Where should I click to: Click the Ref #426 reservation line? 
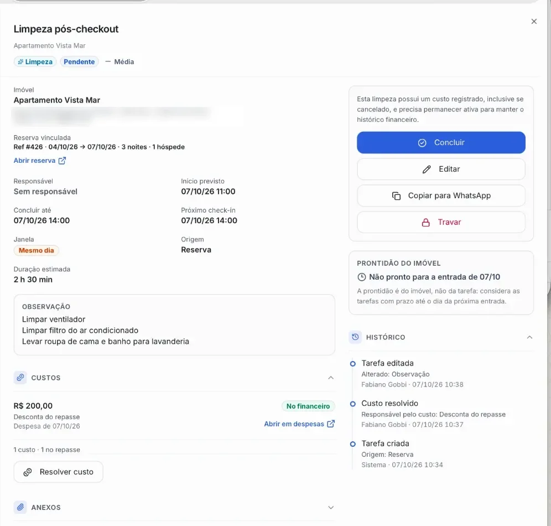pyautogui.click(x=99, y=147)
